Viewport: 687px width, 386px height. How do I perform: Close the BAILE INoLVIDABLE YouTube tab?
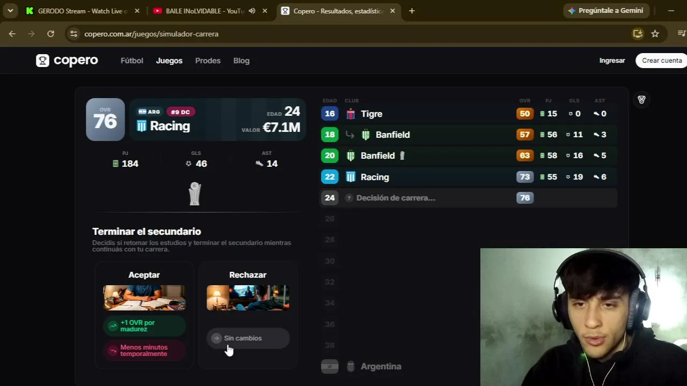(265, 11)
